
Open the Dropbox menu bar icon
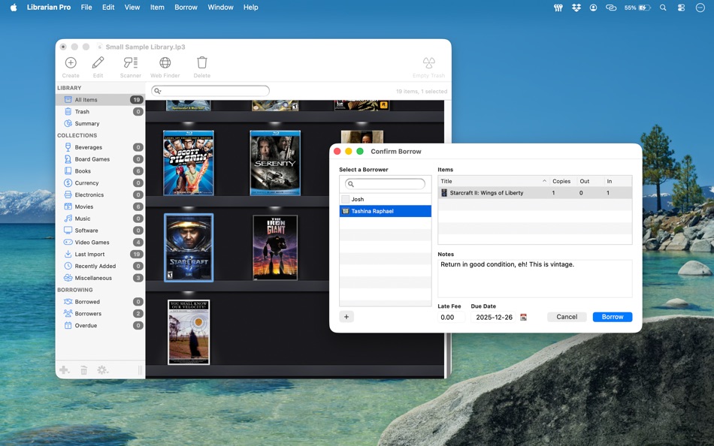pyautogui.click(x=575, y=7)
